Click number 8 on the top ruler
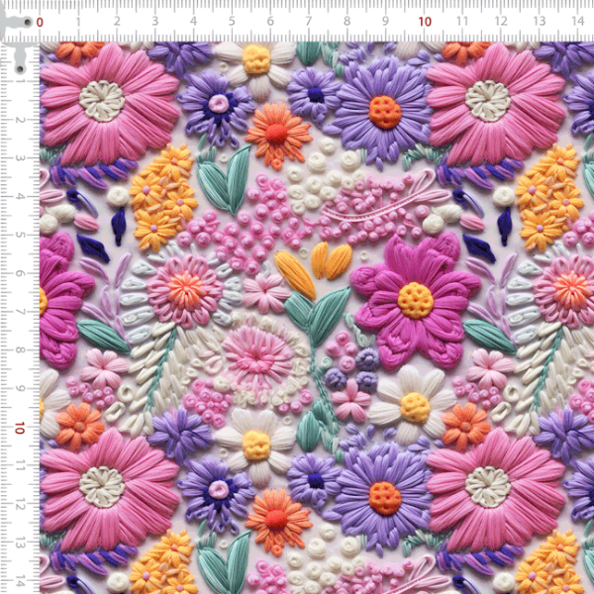This screenshot has width=594, height=594. pos(347,21)
